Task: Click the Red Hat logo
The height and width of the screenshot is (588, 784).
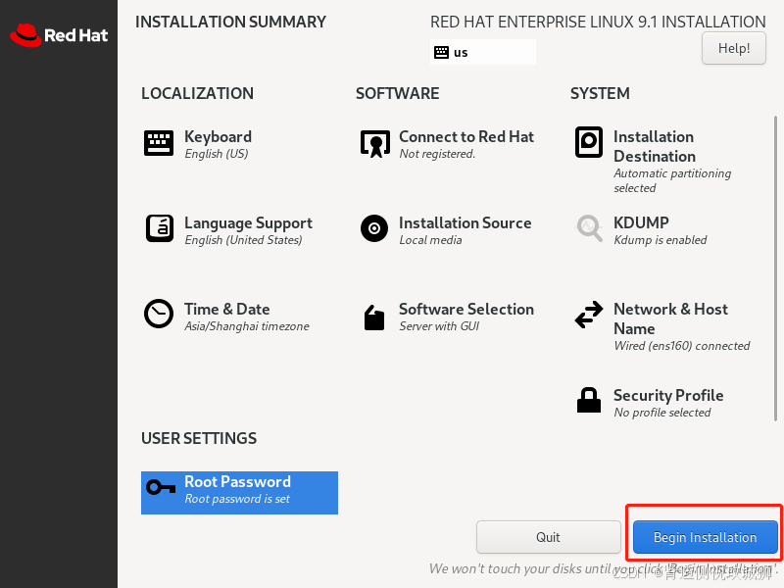Action: (x=59, y=35)
